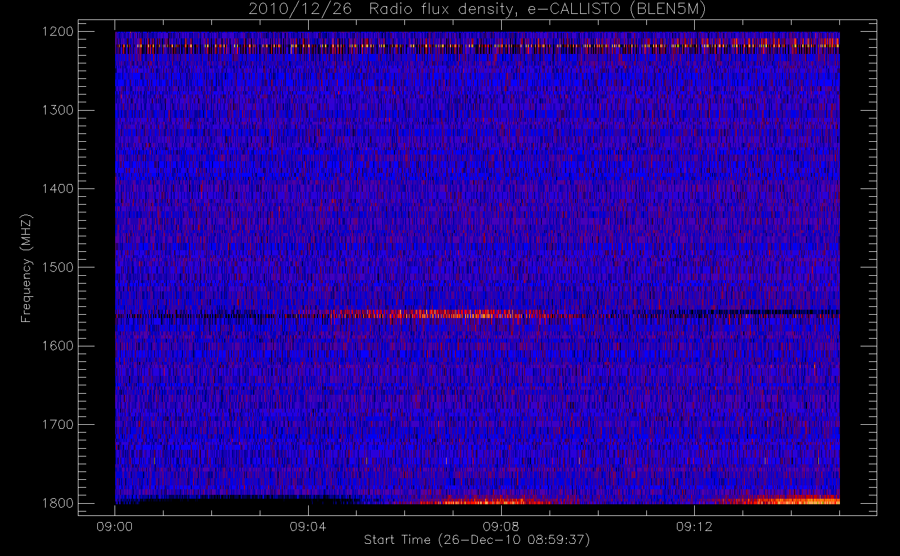
Task: Click the "Frequency (MHZ)" axis label
Action: coord(26,268)
